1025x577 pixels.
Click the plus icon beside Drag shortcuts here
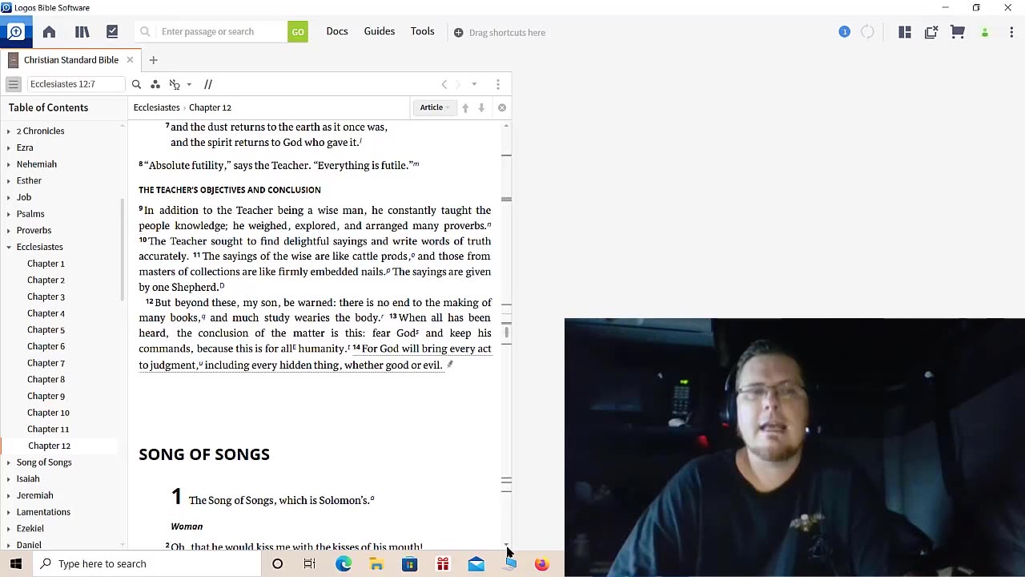[x=458, y=33]
